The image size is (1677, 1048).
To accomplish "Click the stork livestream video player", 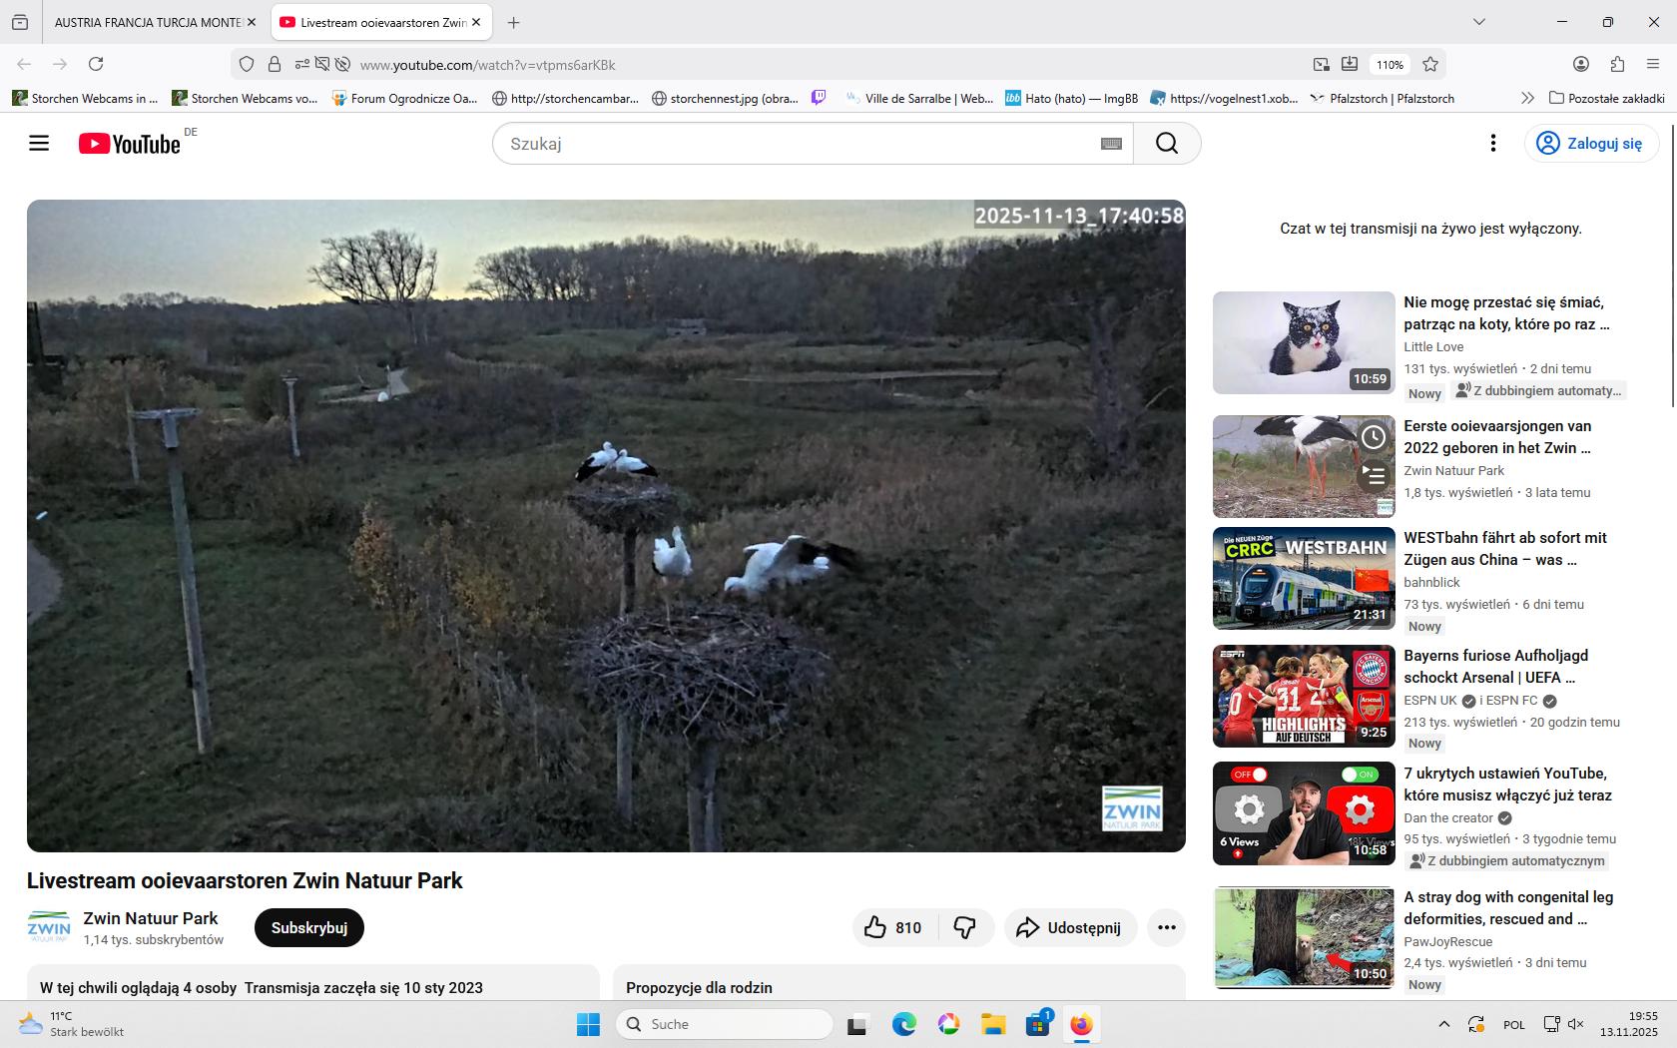I will [606, 526].
